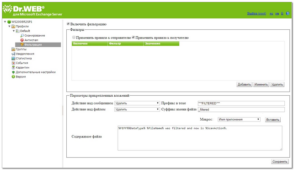Screen dimensions: 294x170
Task: Click the Уведомления megaphone icon
Action: pos(13,54)
